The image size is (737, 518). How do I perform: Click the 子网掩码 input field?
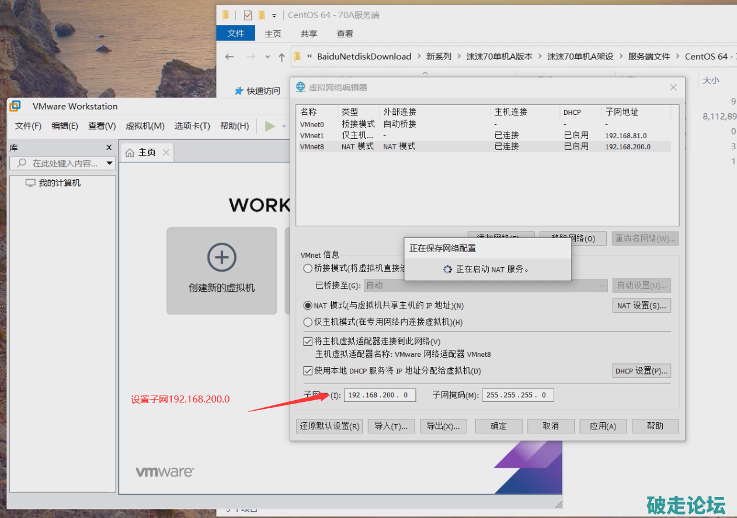(x=517, y=395)
